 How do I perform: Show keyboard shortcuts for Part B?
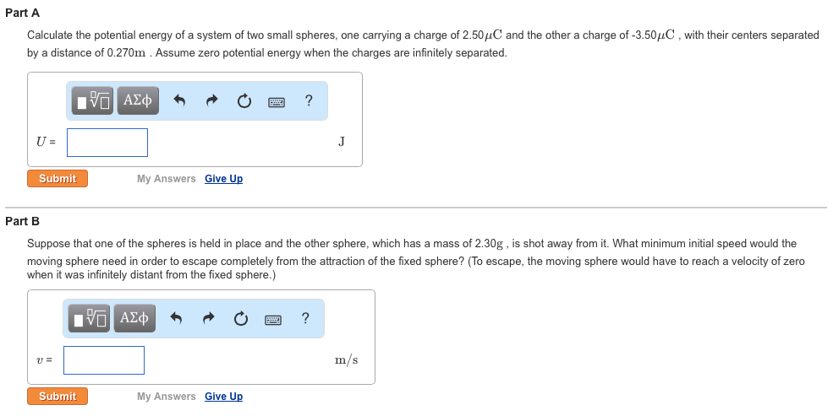[x=273, y=320]
